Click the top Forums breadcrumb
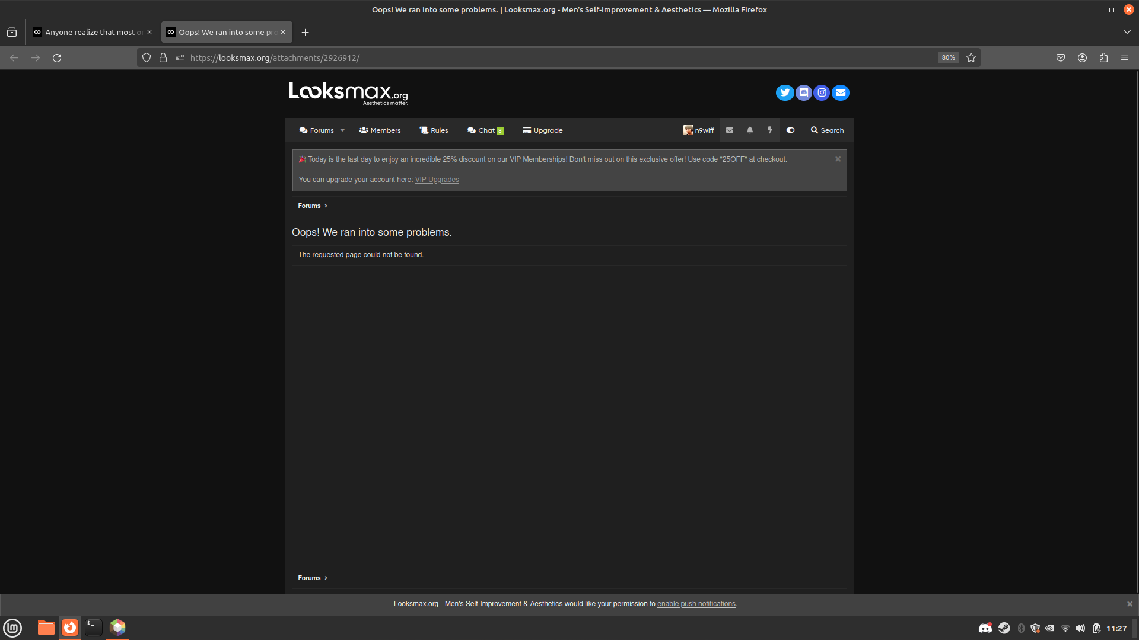 (x=309, y=206)
